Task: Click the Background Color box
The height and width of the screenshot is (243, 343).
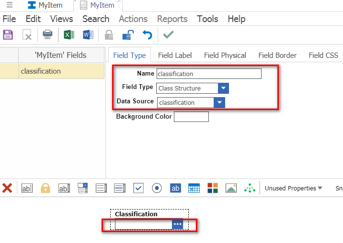Action: (191, 116)
